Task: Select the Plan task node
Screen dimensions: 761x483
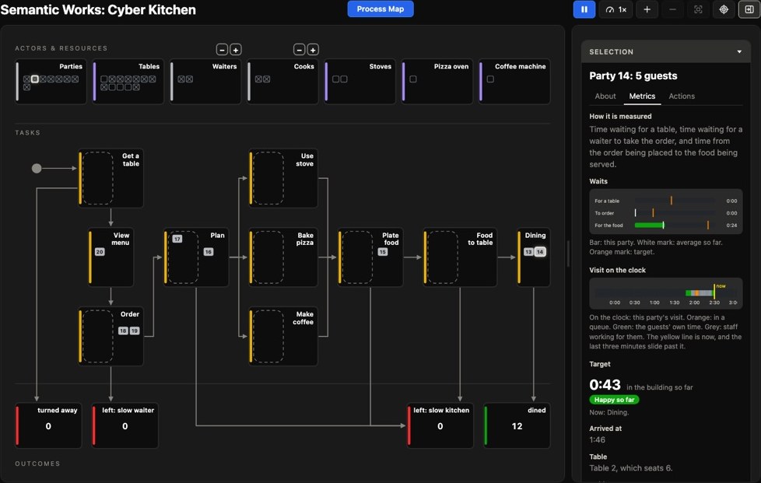Action: [x=195, y=257]
